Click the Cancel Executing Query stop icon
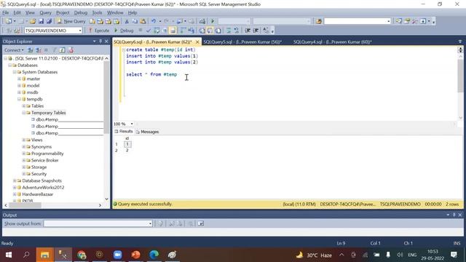Image resolution: width=466 pixels, height=262 pixels. point(141,31)
